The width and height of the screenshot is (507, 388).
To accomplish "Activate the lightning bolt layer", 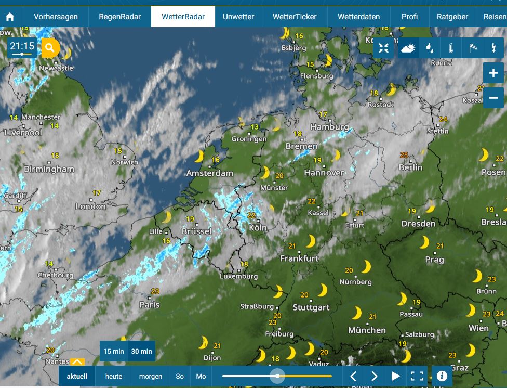I will 493,48.
